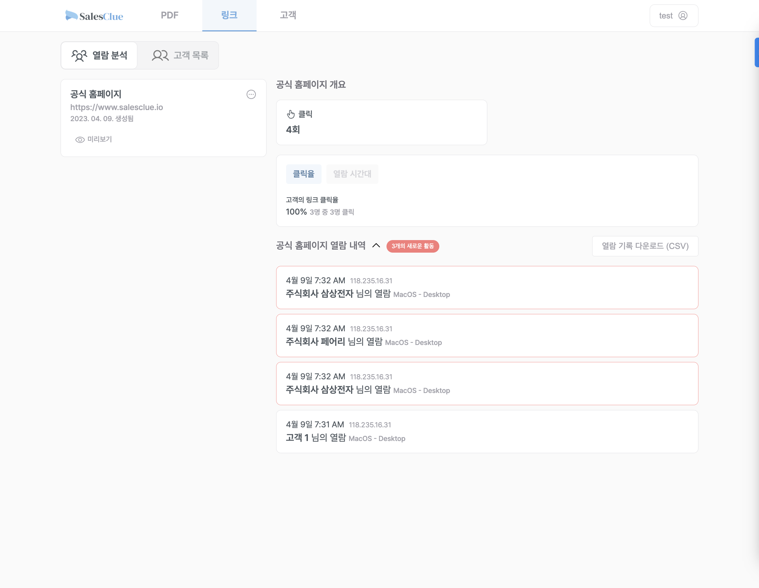This screenshot has width=759, height=588.
Task: Open the more options icon on 공식 홈페이지 card
Action: click(251, 95)
